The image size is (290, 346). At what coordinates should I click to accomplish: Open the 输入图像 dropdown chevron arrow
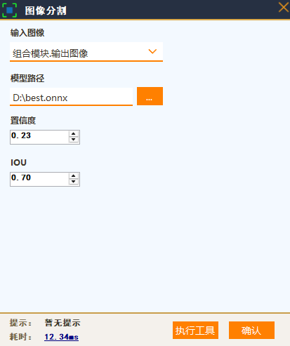pos(152,51)
